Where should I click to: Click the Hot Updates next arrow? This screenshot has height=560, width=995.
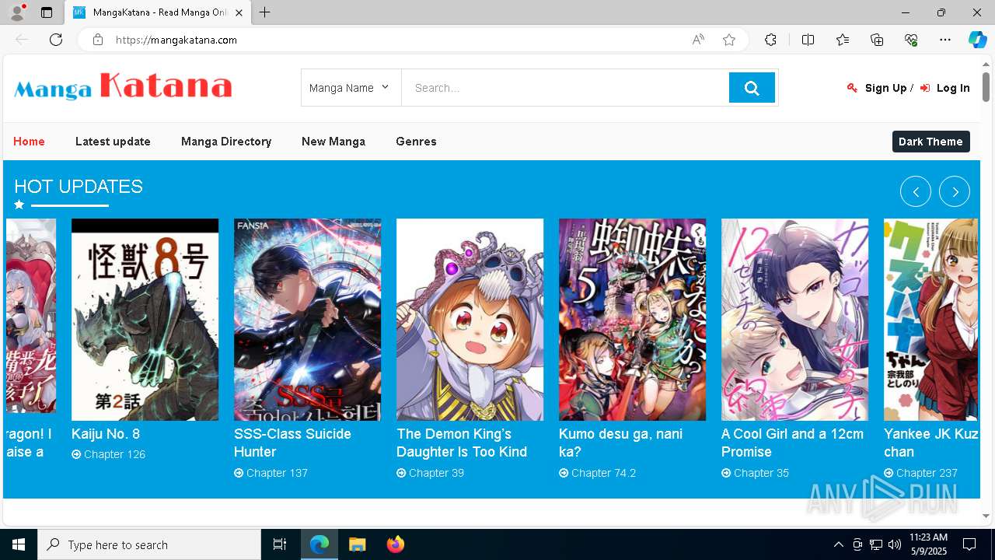point(955,191)
